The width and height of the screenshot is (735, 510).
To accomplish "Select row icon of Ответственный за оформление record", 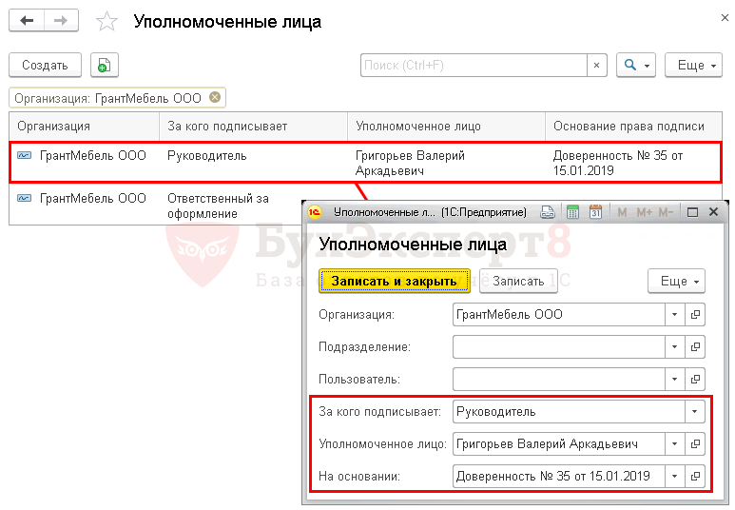I will click(x=25, y=198).
